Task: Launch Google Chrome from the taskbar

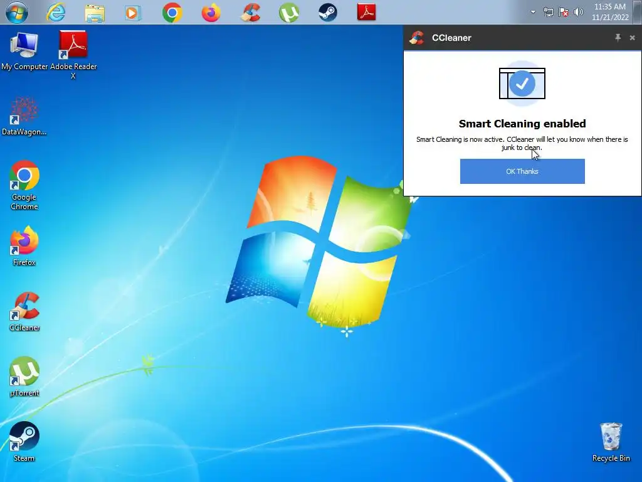Action: click(x=172, y=13)
